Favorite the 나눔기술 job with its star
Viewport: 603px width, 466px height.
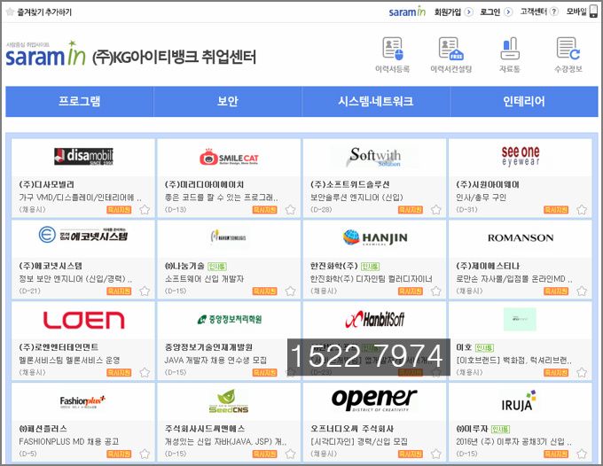pos(290,291)
